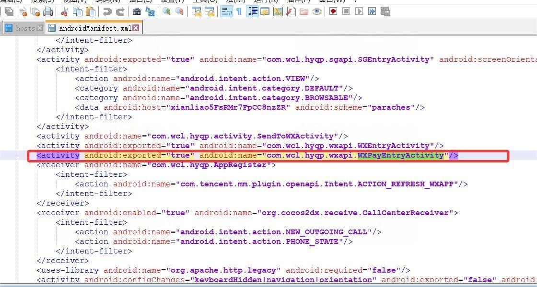Open the Function List panel icon

[x=291, y=11]
